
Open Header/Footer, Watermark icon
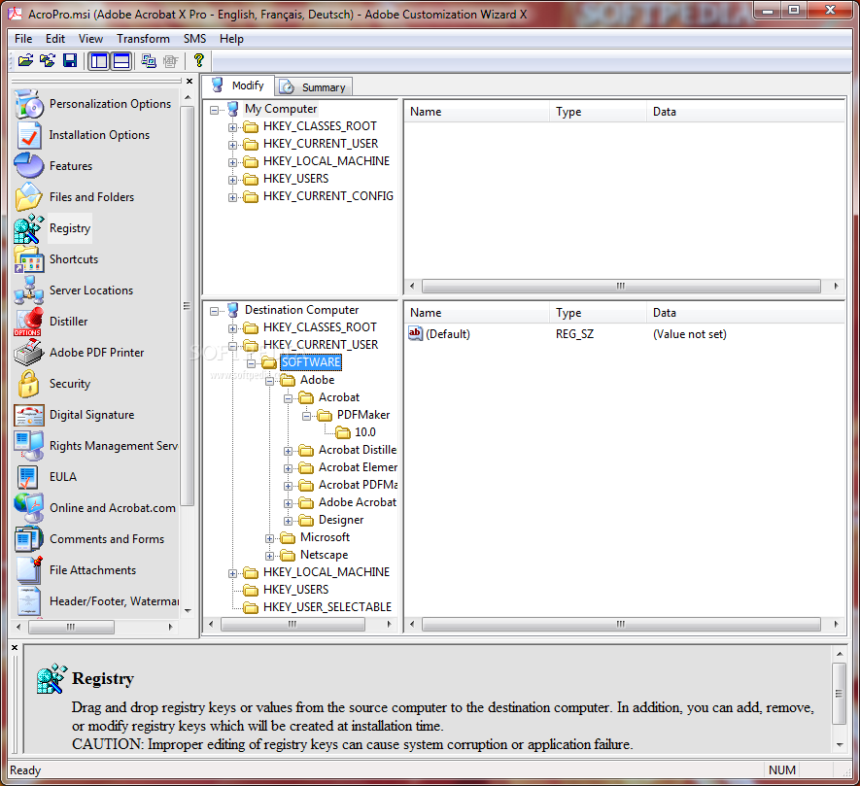(28, 601)
